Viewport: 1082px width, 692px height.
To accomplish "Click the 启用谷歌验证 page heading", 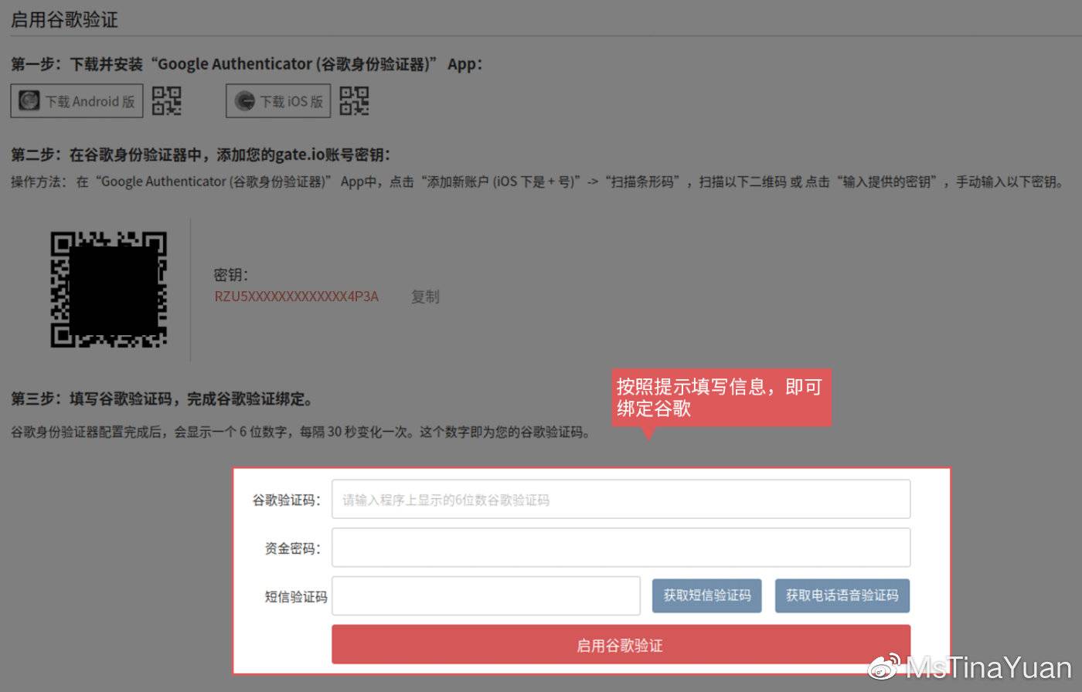I will tap(65, 19).
